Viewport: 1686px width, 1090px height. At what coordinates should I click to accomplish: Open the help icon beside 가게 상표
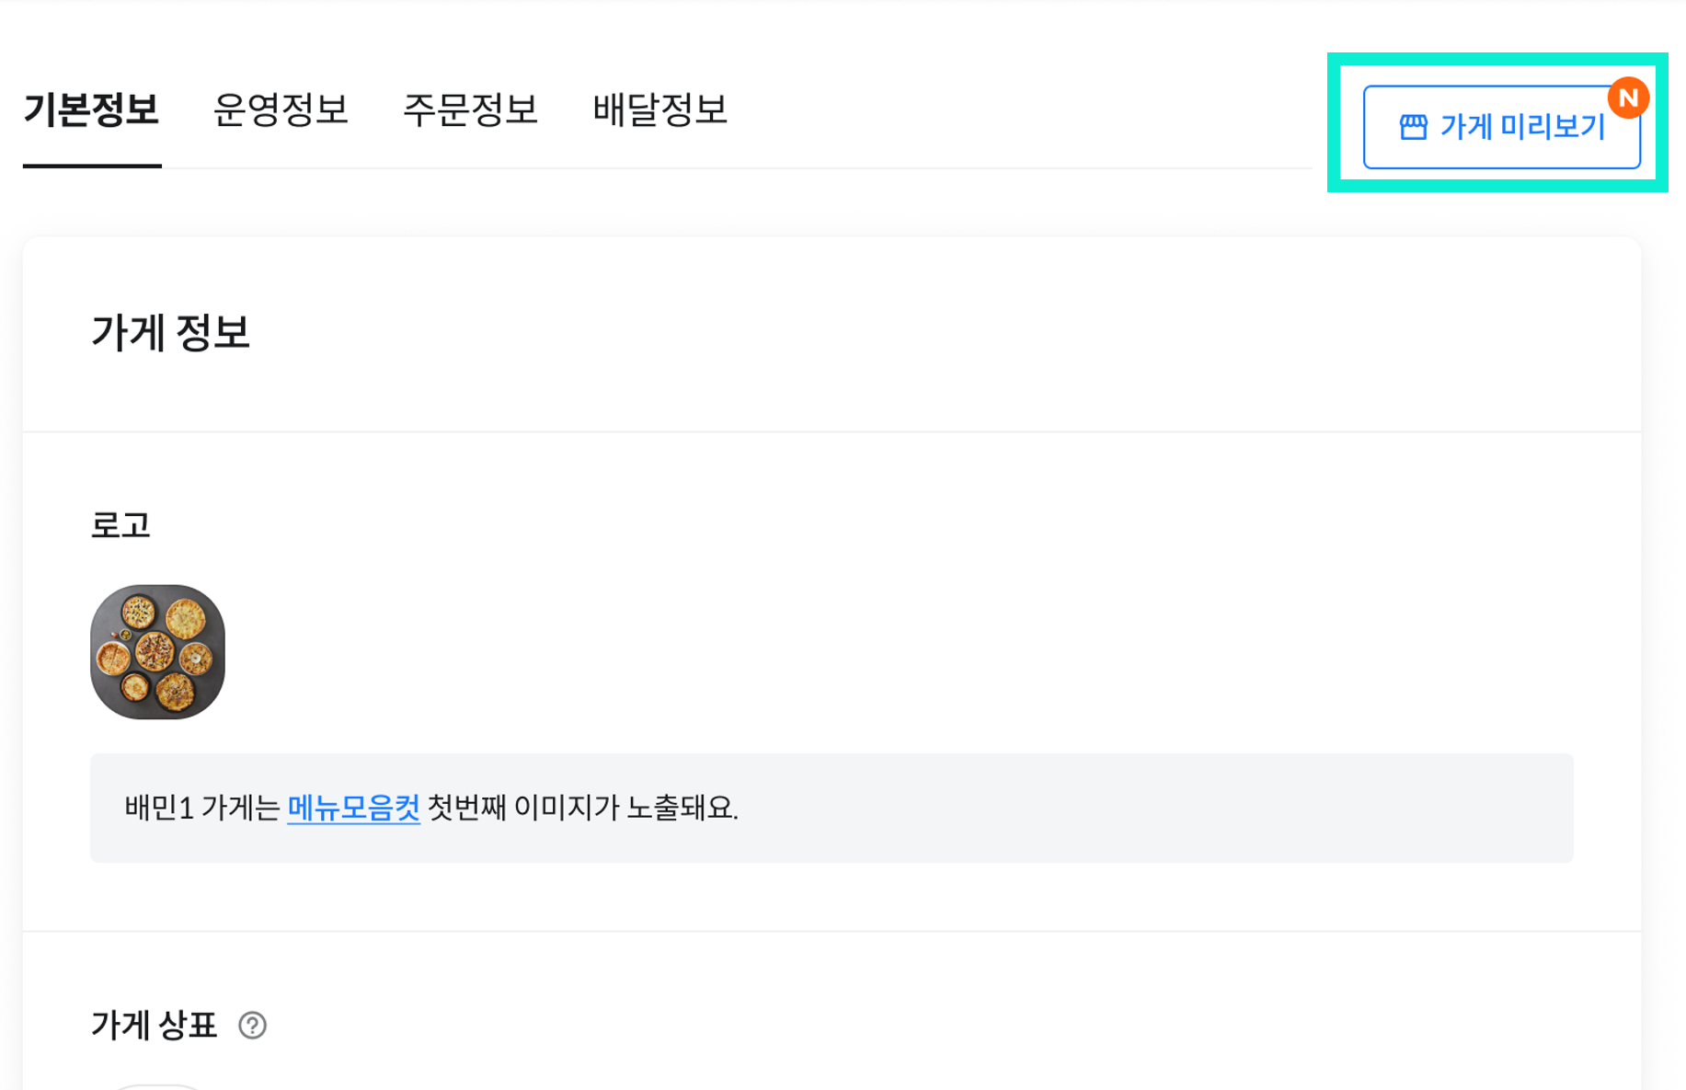point(252,1025)
